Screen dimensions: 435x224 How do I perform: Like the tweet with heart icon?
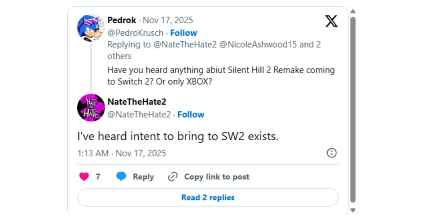(x=84, y=177)
